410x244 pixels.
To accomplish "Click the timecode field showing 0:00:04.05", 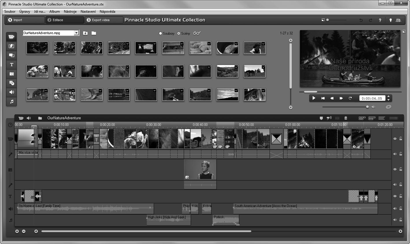I will click(x=372, y=98).
